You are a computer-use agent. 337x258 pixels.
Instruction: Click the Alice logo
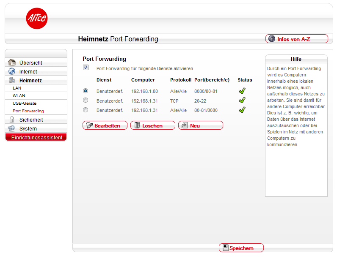[x=37, y=19]
